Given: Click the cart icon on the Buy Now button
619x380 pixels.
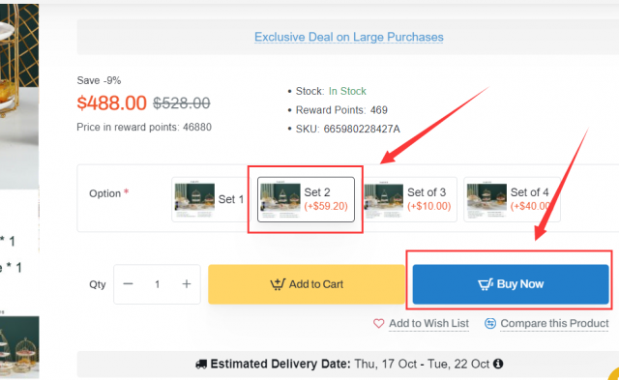Looking at the screenshot, I should pos(486,284).
